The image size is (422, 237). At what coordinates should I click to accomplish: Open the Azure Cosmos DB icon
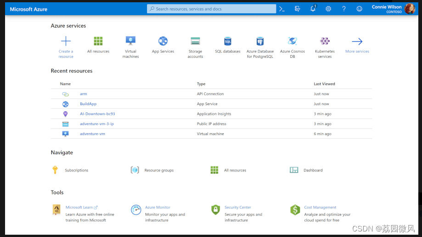click(293, 41)
